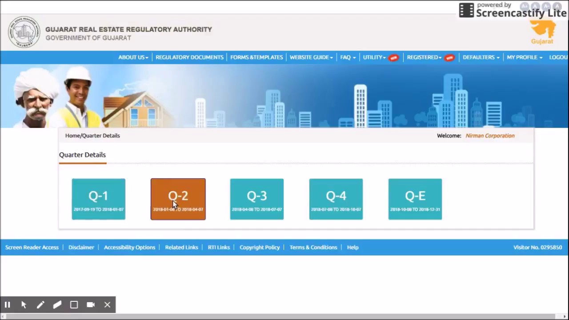This screenshot has width=569, height=320.
Task: Expand the ABOUT US dropdown menu
Action: (x=133, y=57)
